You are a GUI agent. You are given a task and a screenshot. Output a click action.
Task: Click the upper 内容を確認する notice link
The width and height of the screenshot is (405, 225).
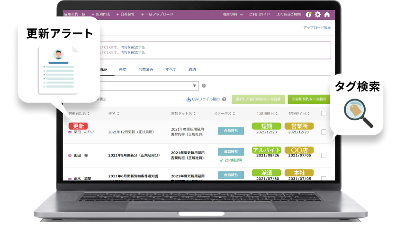click(133, 47)
